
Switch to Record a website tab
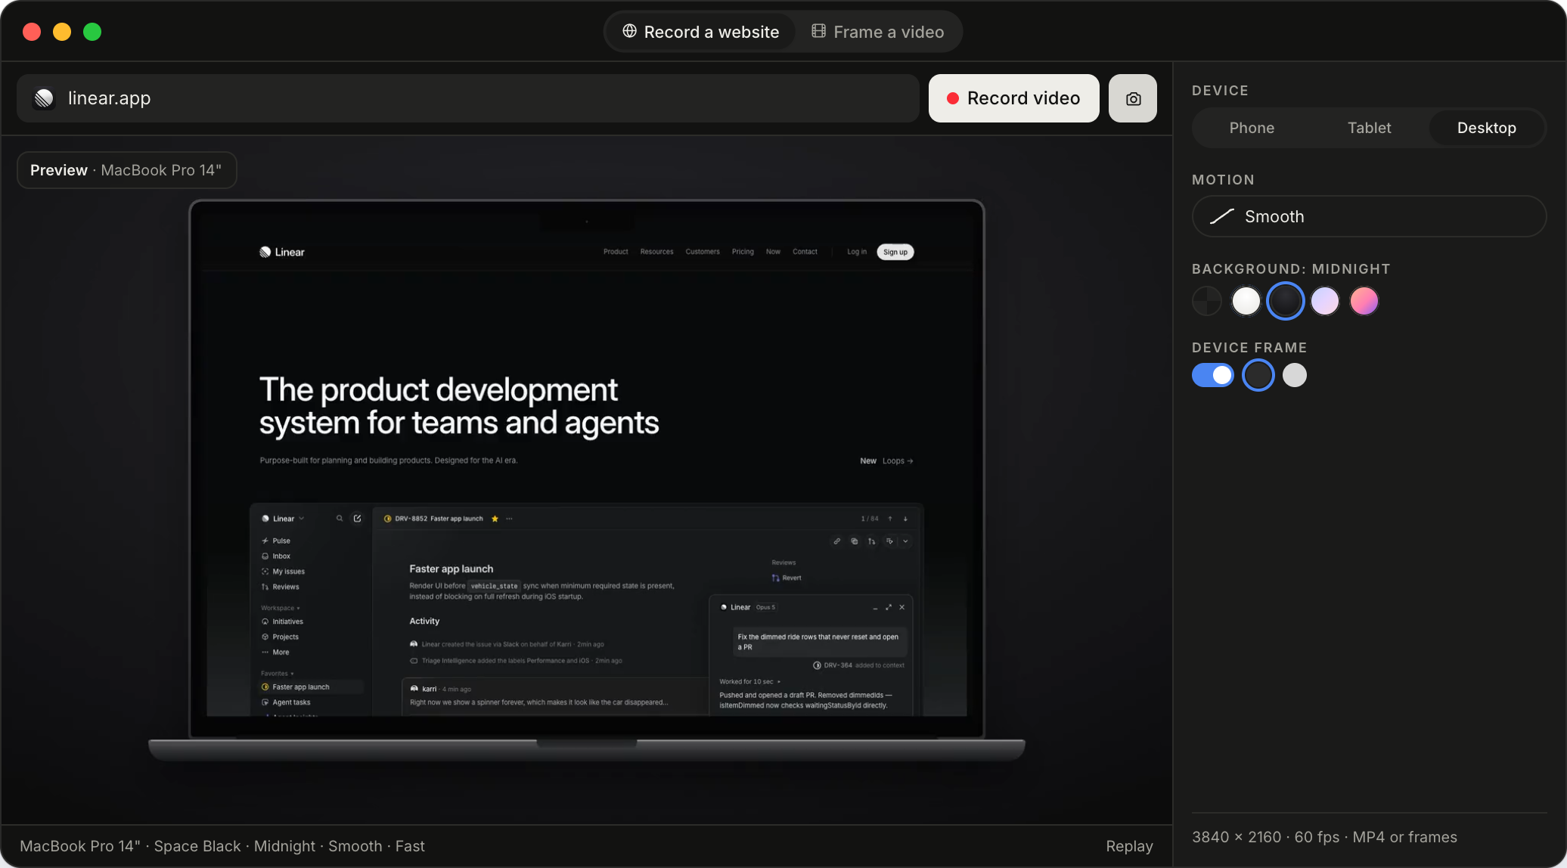tap(700, 32)
